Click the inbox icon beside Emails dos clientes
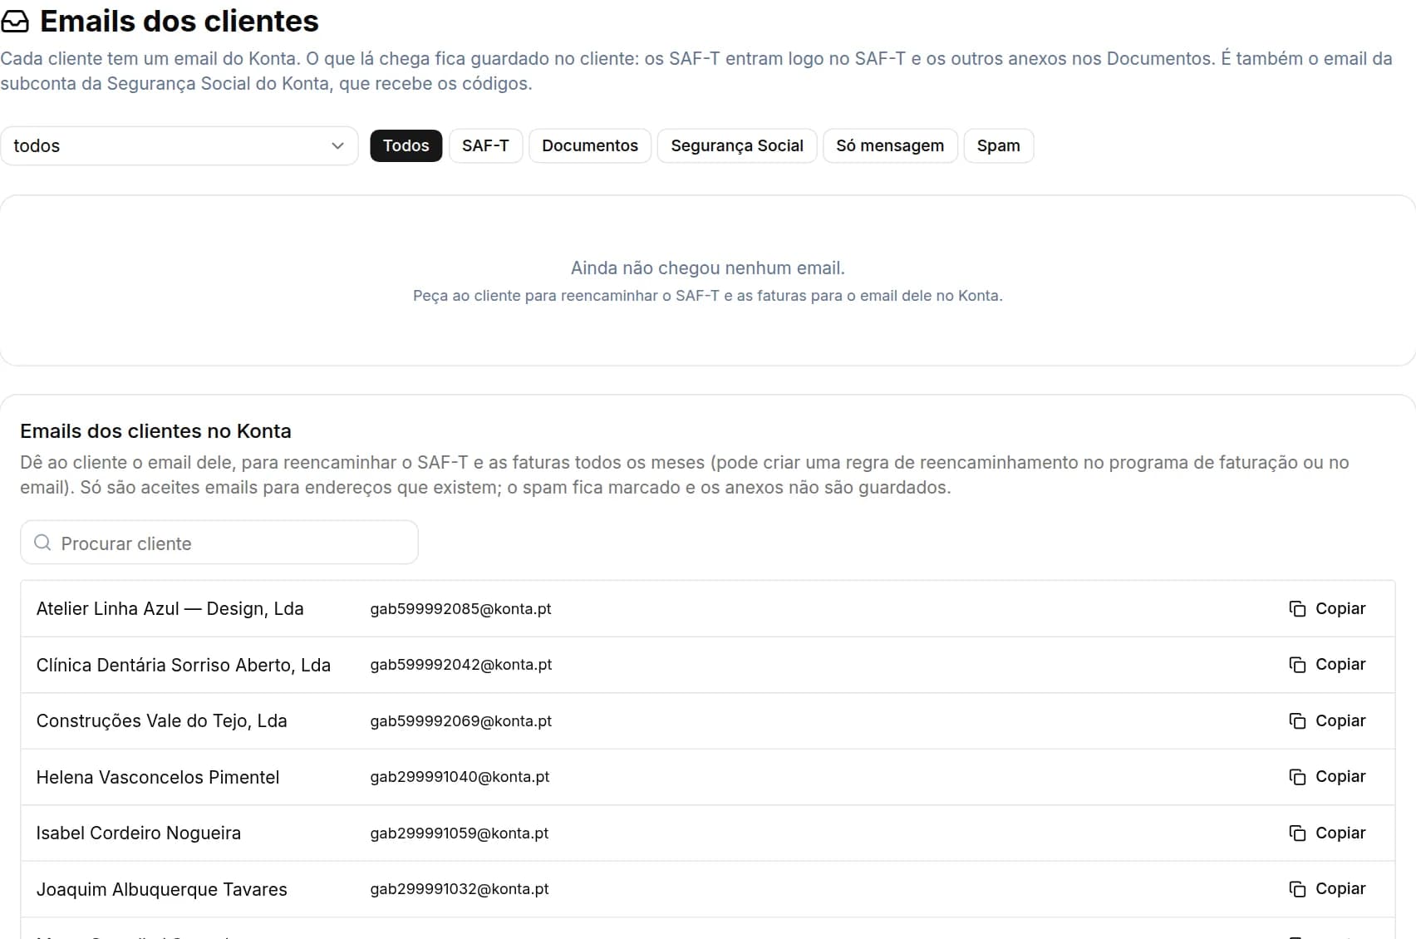Screen dimensions: 1416x939 [15, 22]
